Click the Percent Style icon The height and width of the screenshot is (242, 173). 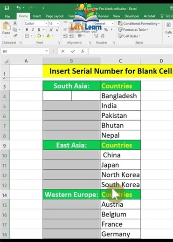[x=106, y=30]
